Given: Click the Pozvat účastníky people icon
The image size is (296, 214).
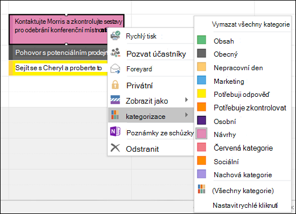Looking at the screenshot, I should coord(115,53).
